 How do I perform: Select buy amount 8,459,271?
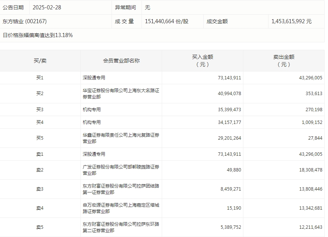click(231, 189)
